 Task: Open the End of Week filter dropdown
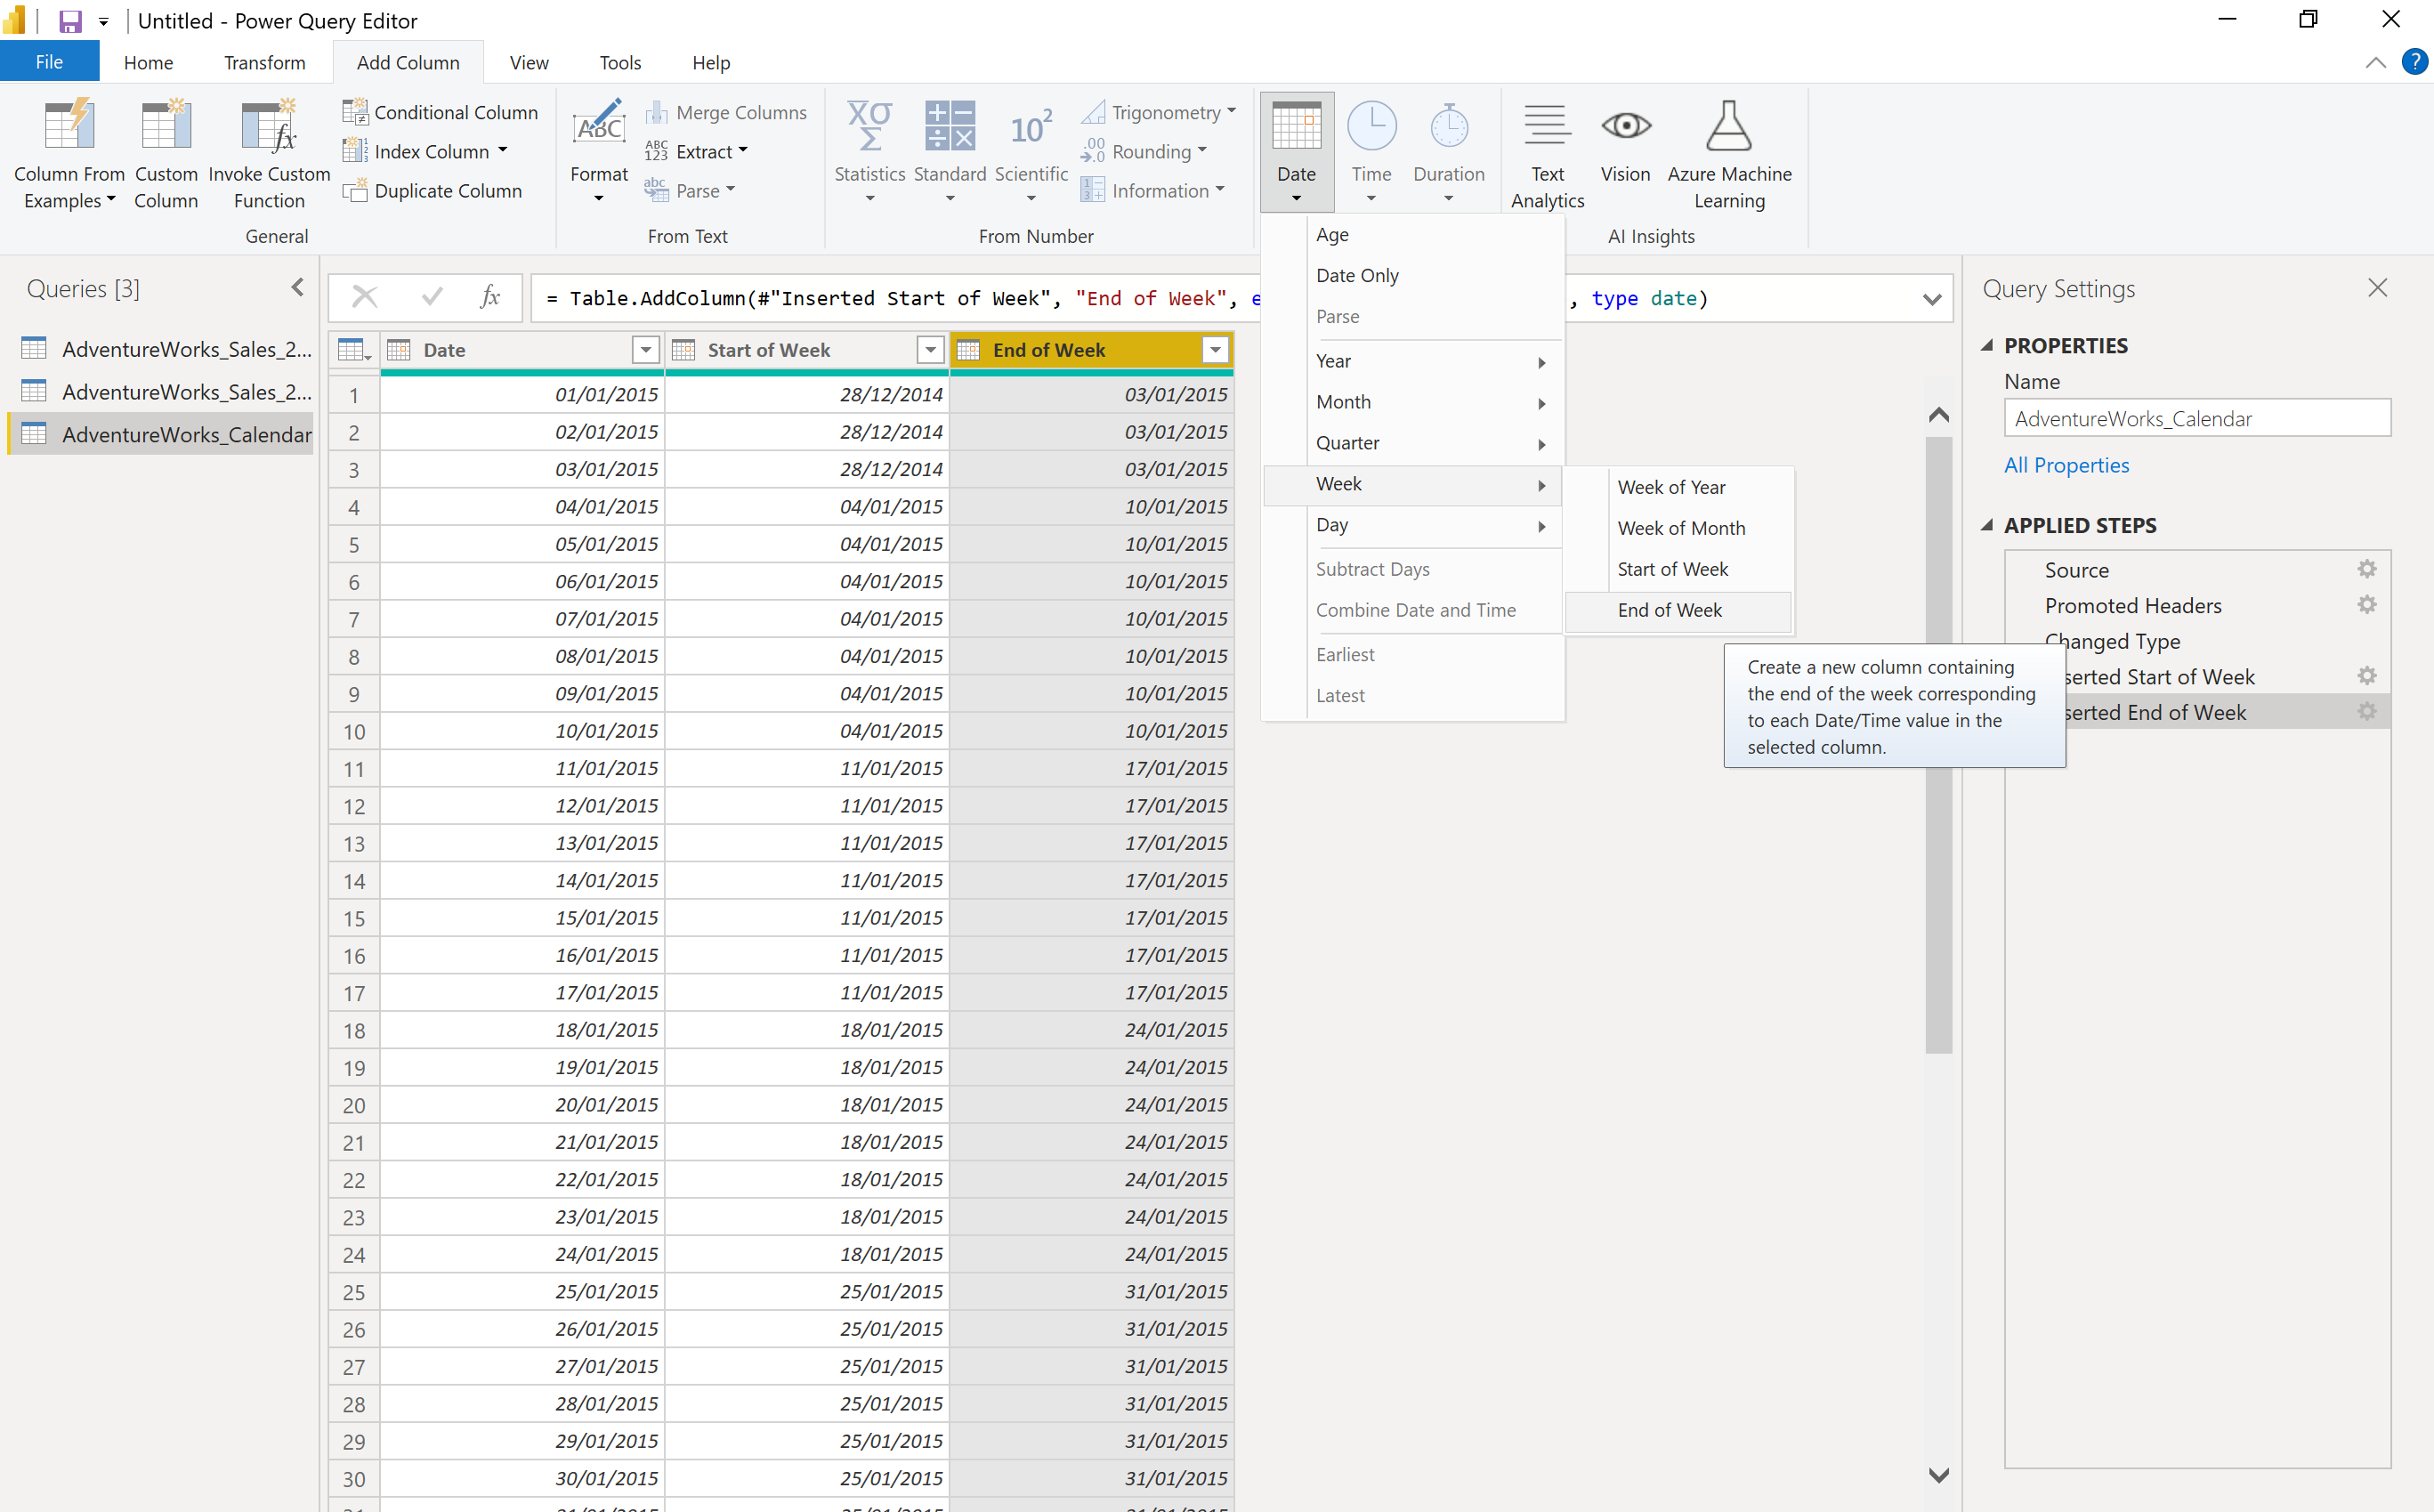1215,350
